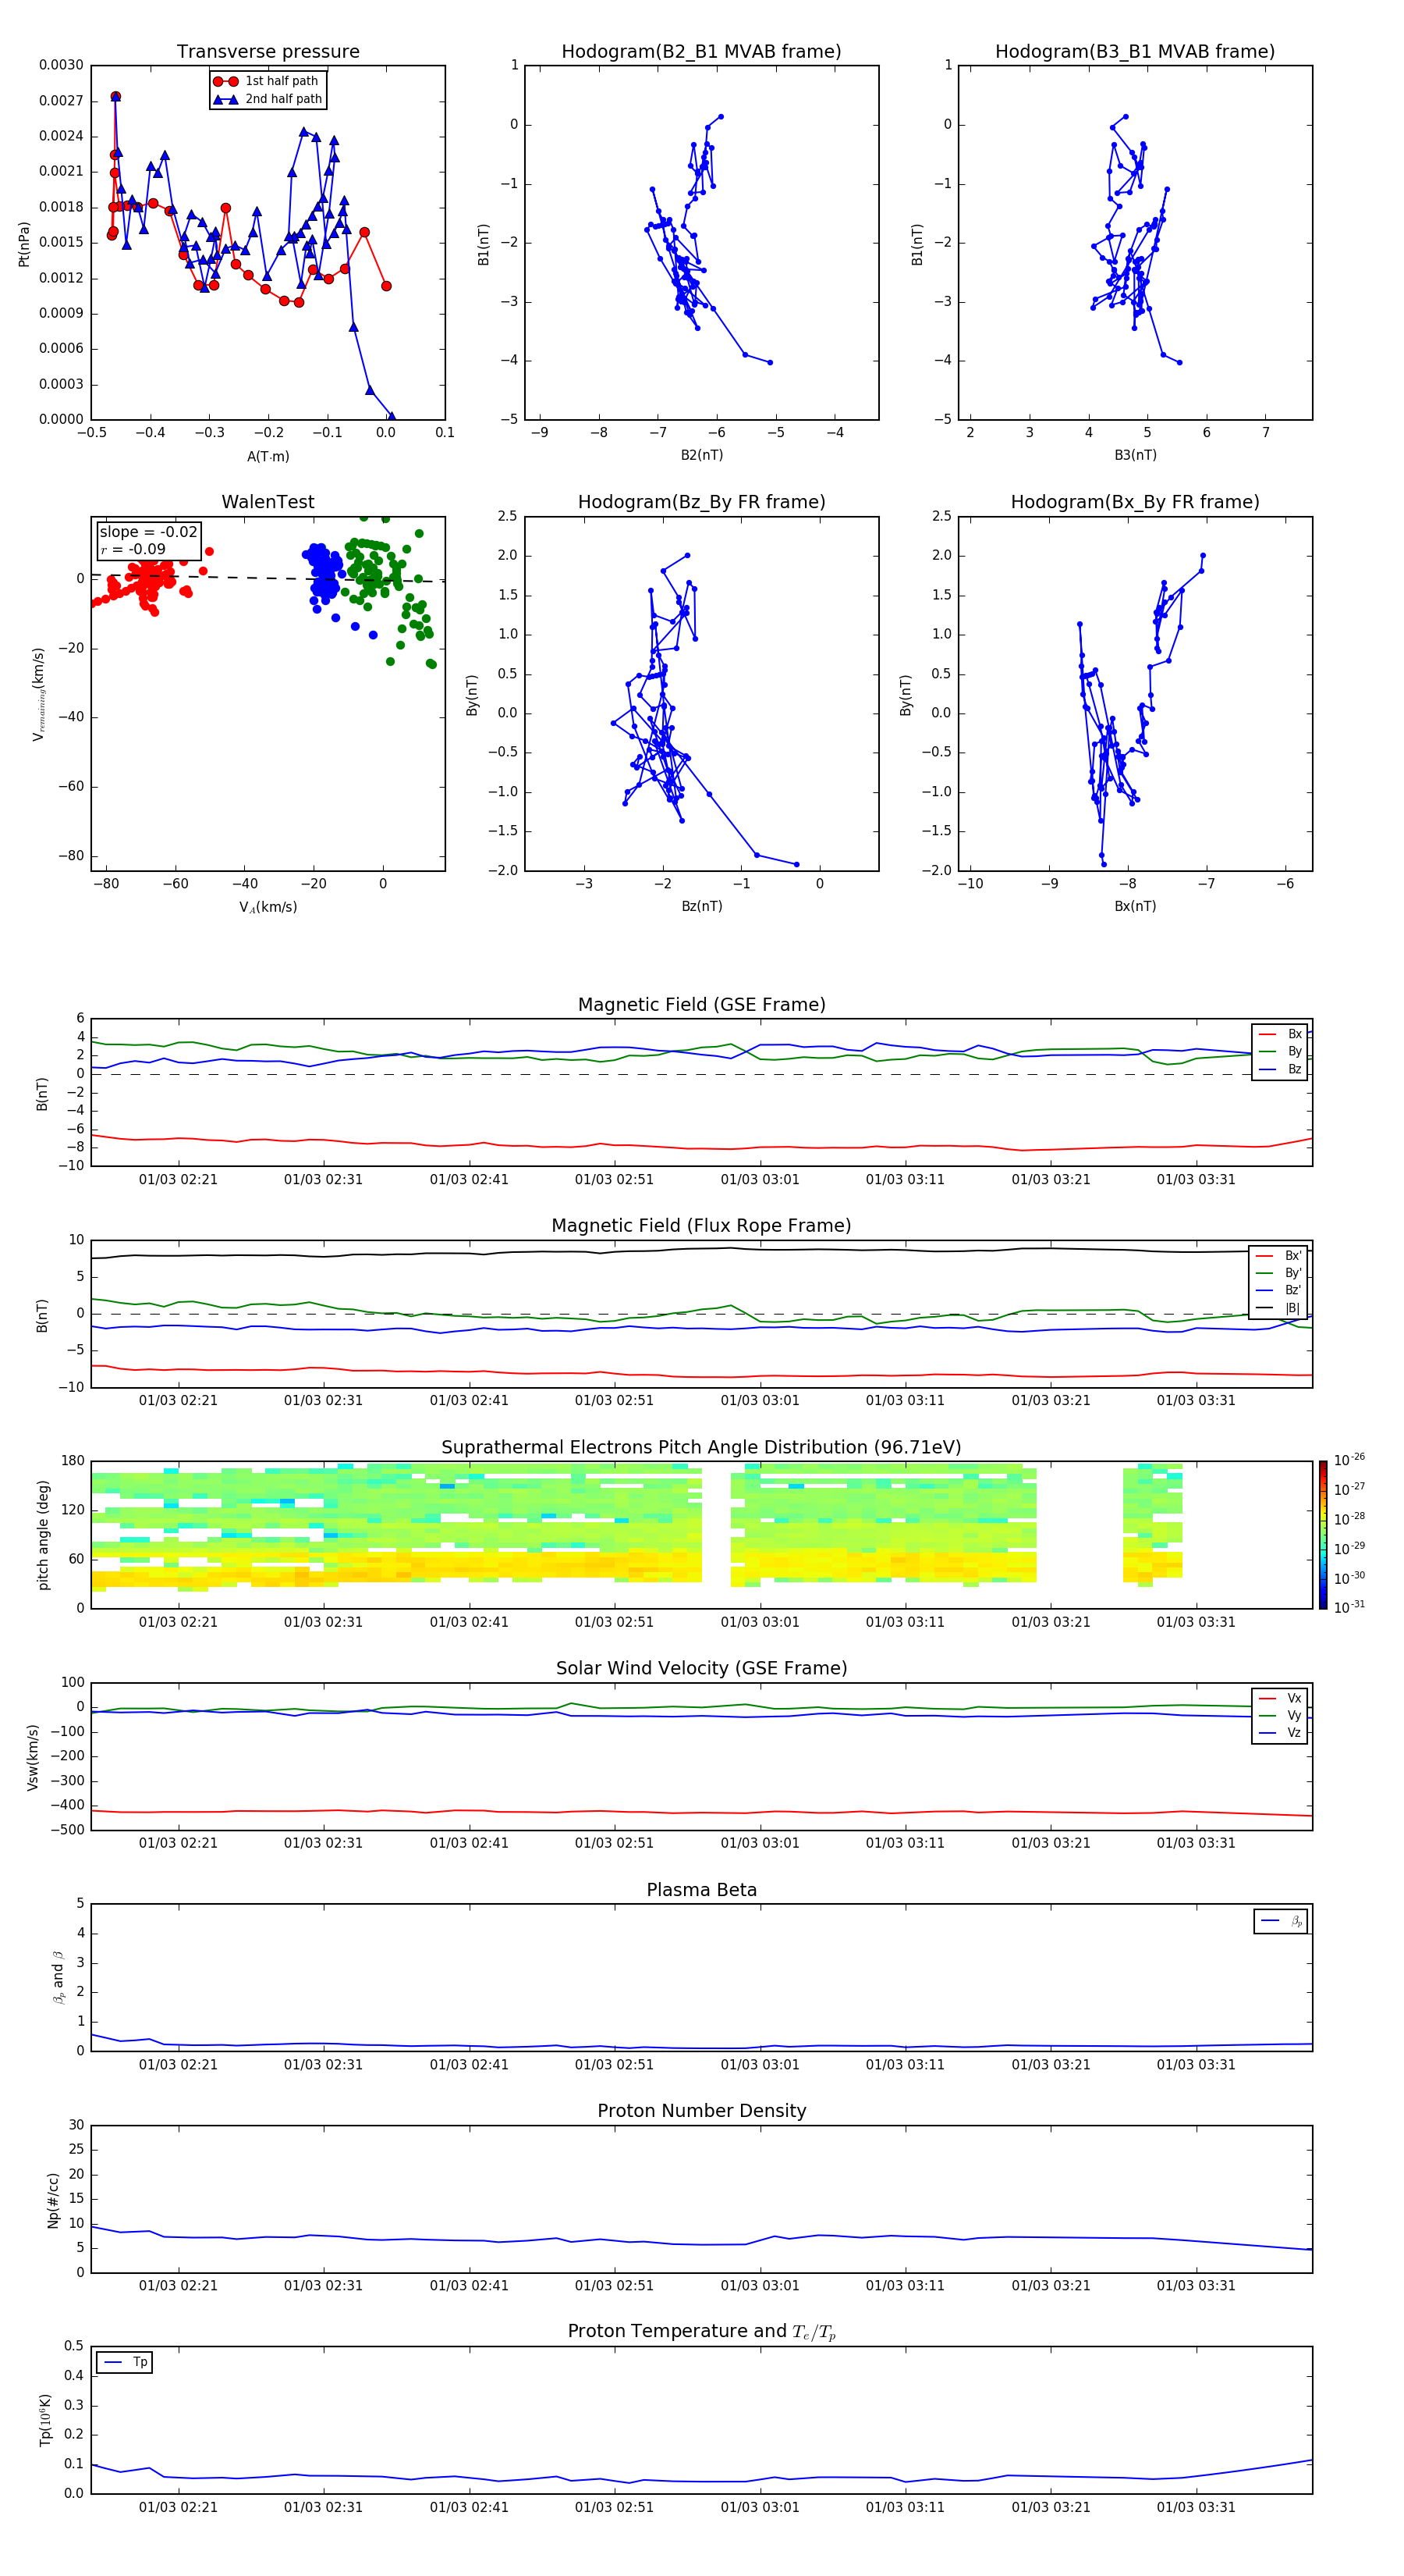Screen dimensions: 1404x2576
Task: Click the 'B2(nT)' x-axis label
Action: coord(701,455)
